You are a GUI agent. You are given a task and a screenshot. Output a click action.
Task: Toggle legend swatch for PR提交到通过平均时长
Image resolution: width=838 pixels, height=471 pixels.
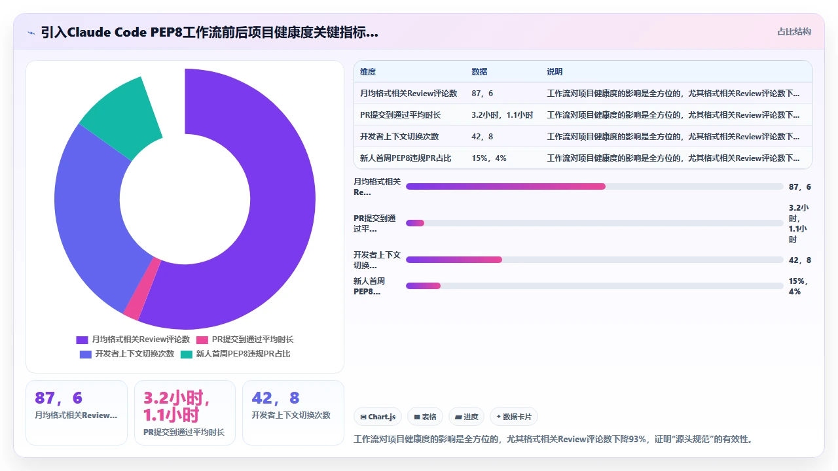pos(202,340)
